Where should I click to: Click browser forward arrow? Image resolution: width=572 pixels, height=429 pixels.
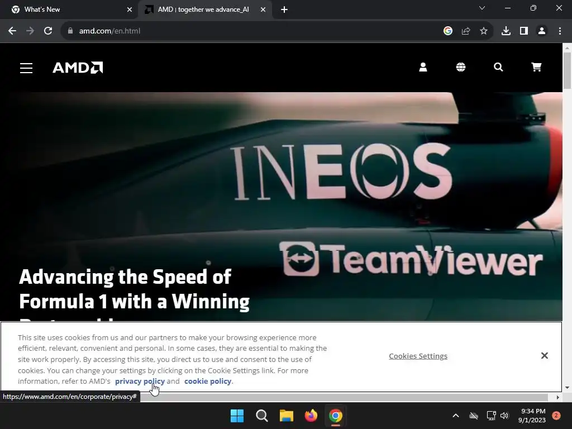coord(30,31)
